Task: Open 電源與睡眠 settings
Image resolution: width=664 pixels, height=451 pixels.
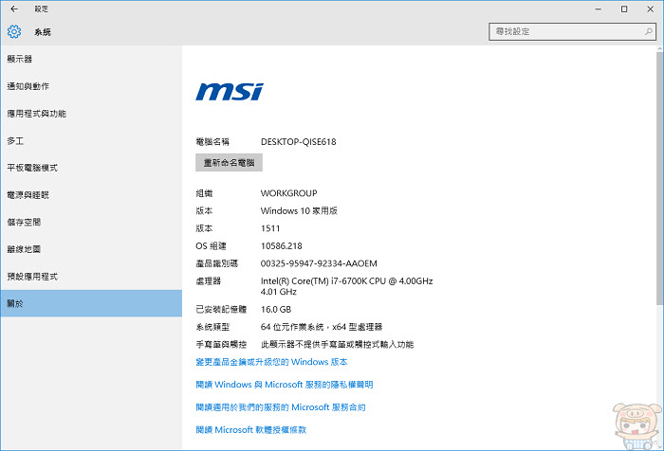Action: click(x=91, y=194)
